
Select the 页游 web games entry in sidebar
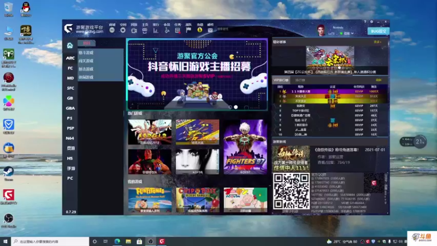pyautogui.click(x=70, y=148)
